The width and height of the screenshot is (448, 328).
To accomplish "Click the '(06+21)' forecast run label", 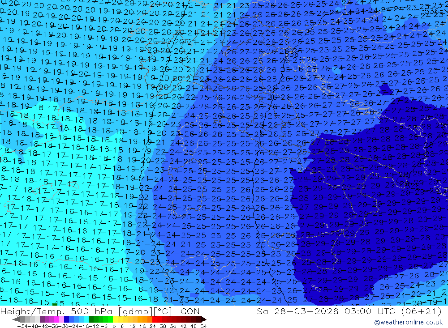I will click(422, 311).
